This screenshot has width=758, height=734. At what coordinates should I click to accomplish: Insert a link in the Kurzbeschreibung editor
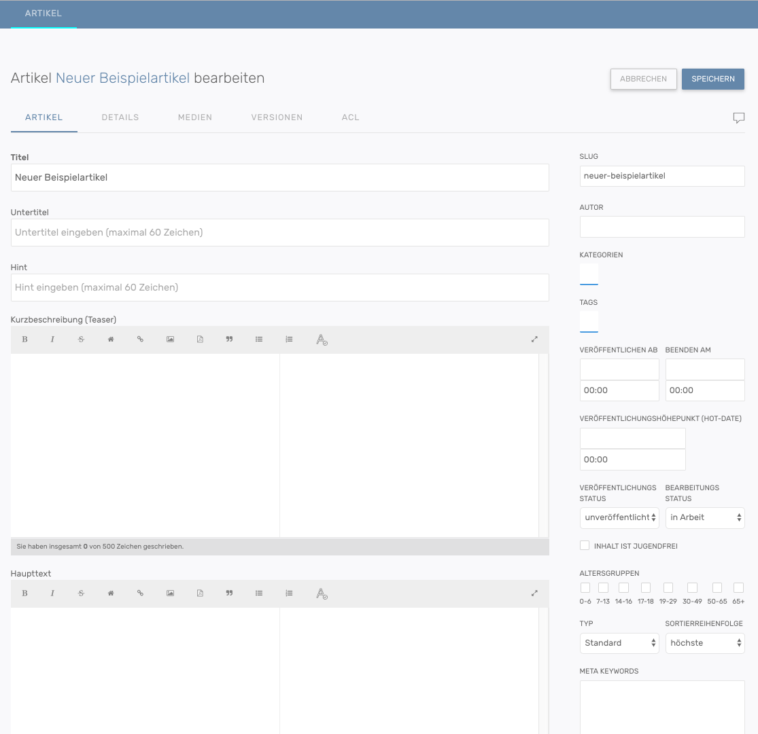point(141,340)
